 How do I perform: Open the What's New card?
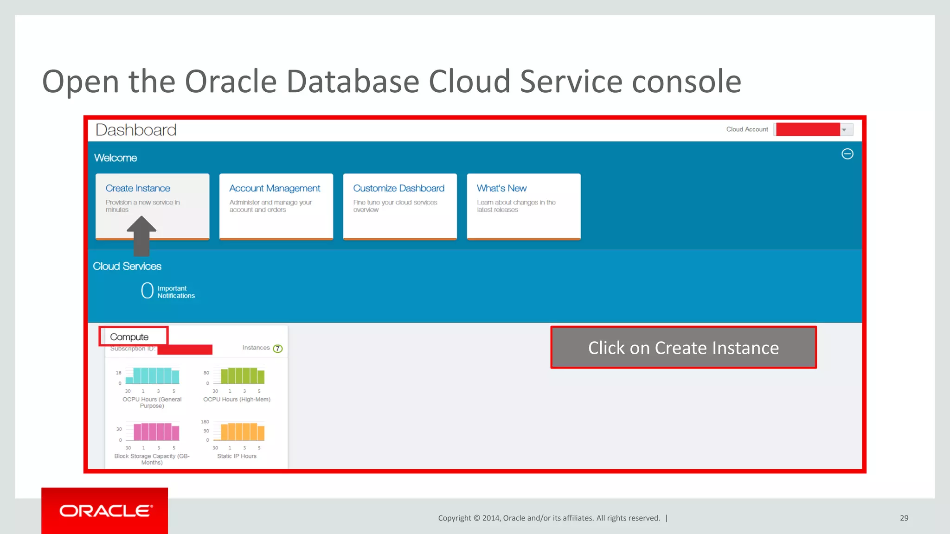(524, 207)
